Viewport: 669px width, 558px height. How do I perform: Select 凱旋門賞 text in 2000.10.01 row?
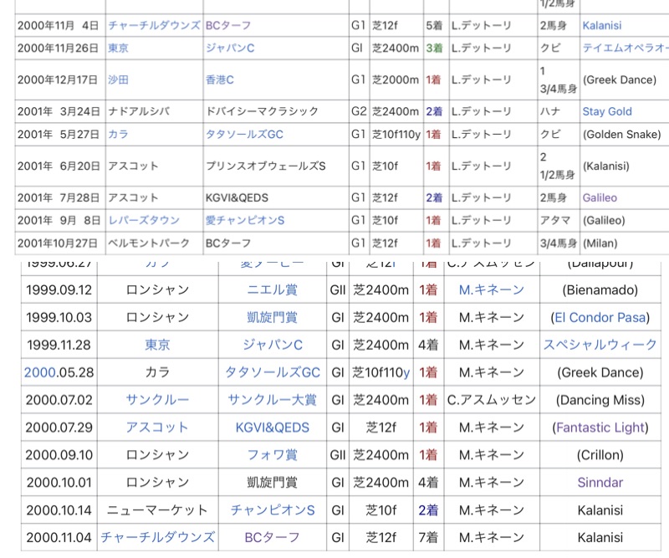click(x=273, y=483)
